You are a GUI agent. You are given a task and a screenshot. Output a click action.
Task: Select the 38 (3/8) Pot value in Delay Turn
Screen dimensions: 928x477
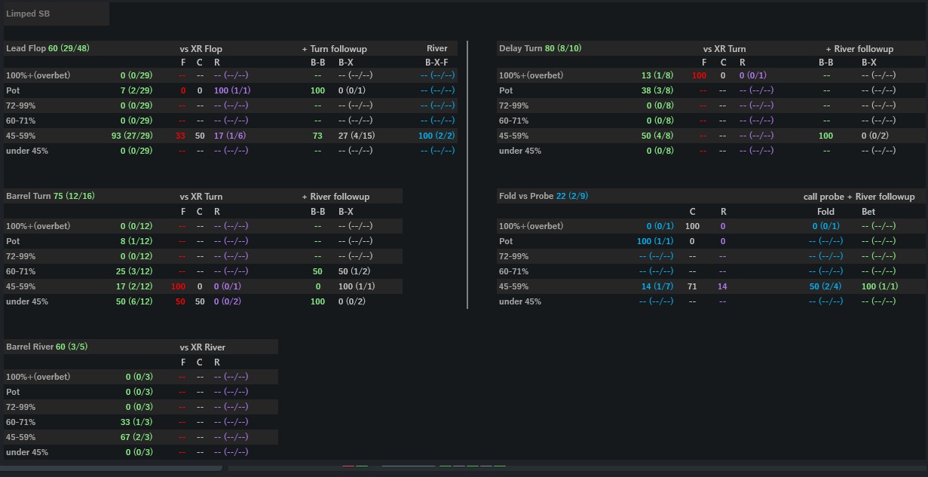[657, 90]
